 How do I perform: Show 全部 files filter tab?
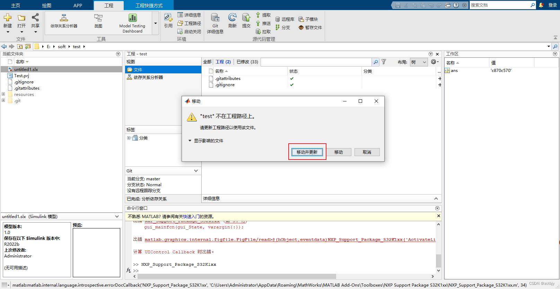tap(207, 62)
